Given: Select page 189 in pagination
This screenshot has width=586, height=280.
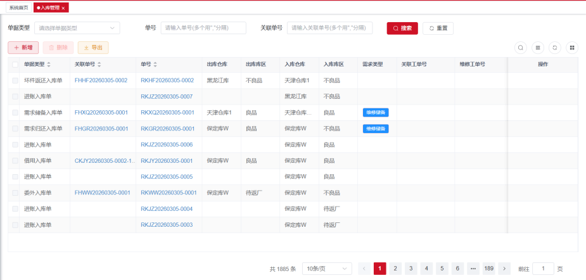Looking at the screenshot, I should (x=488, y=269).
